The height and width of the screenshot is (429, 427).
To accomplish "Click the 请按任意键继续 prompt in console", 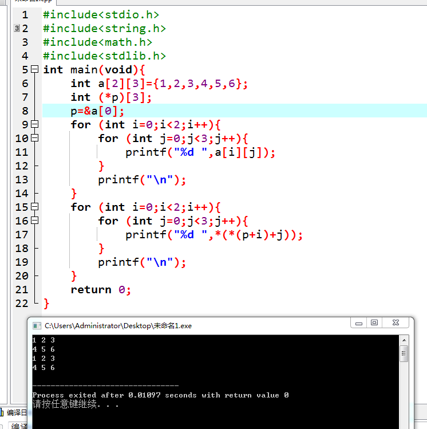I will (x=76, y=404).
